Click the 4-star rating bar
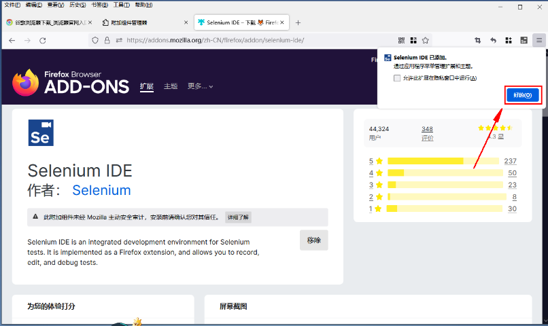Screen dimensions: 548x326 click(445, 173)
